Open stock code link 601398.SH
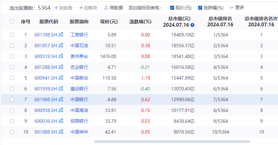The image size is (278, 145). coord(45,35)
